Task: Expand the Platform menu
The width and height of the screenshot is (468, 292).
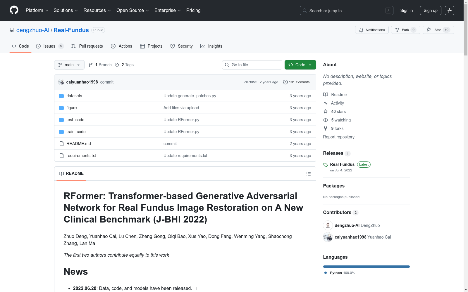Action: [37, 11]
